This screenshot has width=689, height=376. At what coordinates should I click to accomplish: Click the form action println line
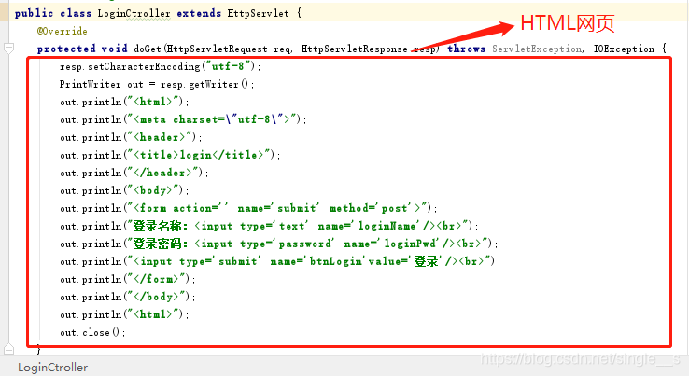click(248, 208)
